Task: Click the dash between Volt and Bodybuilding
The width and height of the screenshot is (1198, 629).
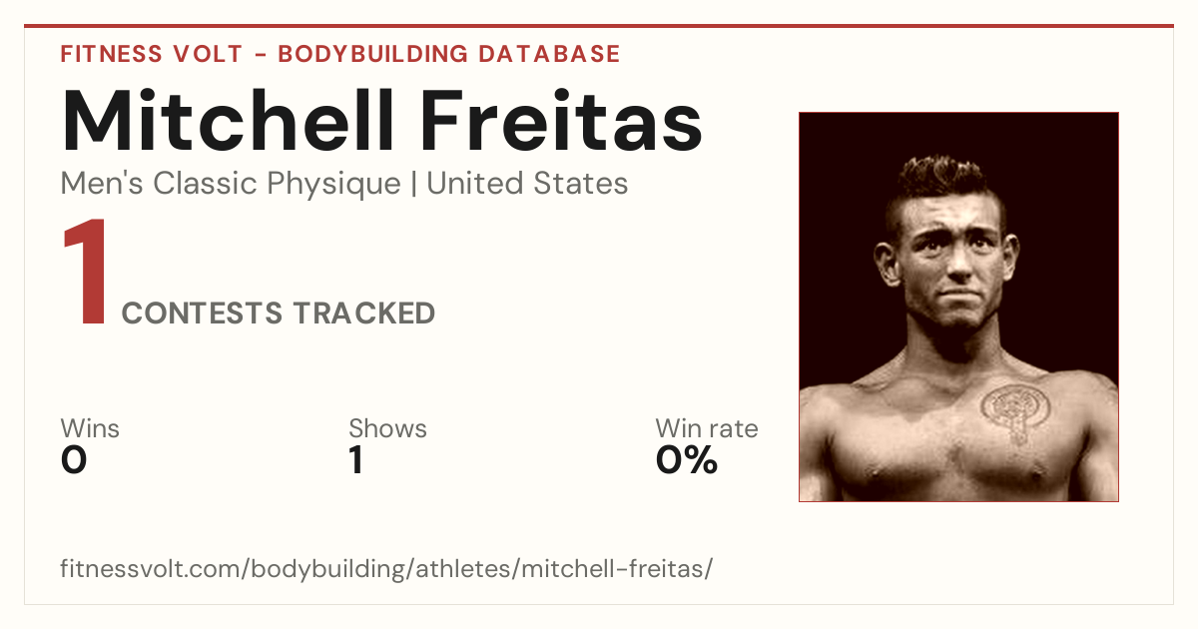Action: (260, 55)
